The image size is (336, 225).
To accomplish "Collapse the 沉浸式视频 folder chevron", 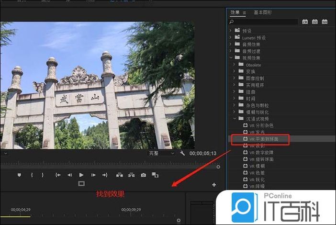I will coord(235,119).
